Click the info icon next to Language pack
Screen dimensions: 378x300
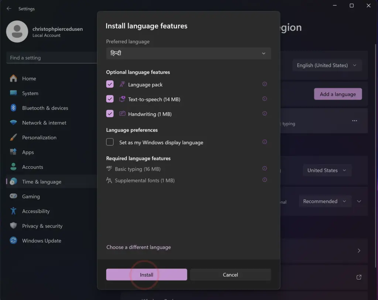click(x=264, y=84)
